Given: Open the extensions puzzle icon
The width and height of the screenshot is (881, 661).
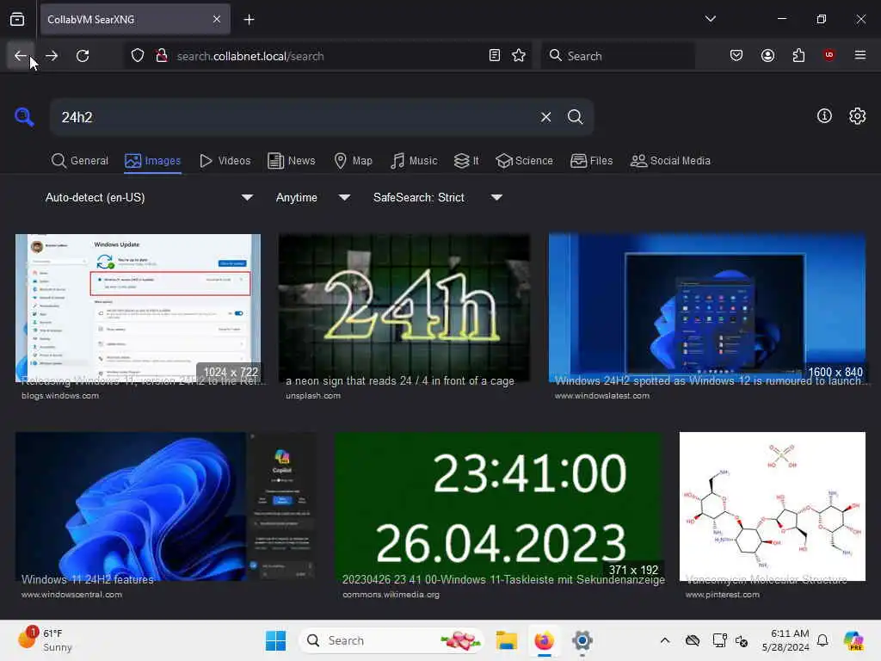Looking at the screenshot, I should 798,56.
